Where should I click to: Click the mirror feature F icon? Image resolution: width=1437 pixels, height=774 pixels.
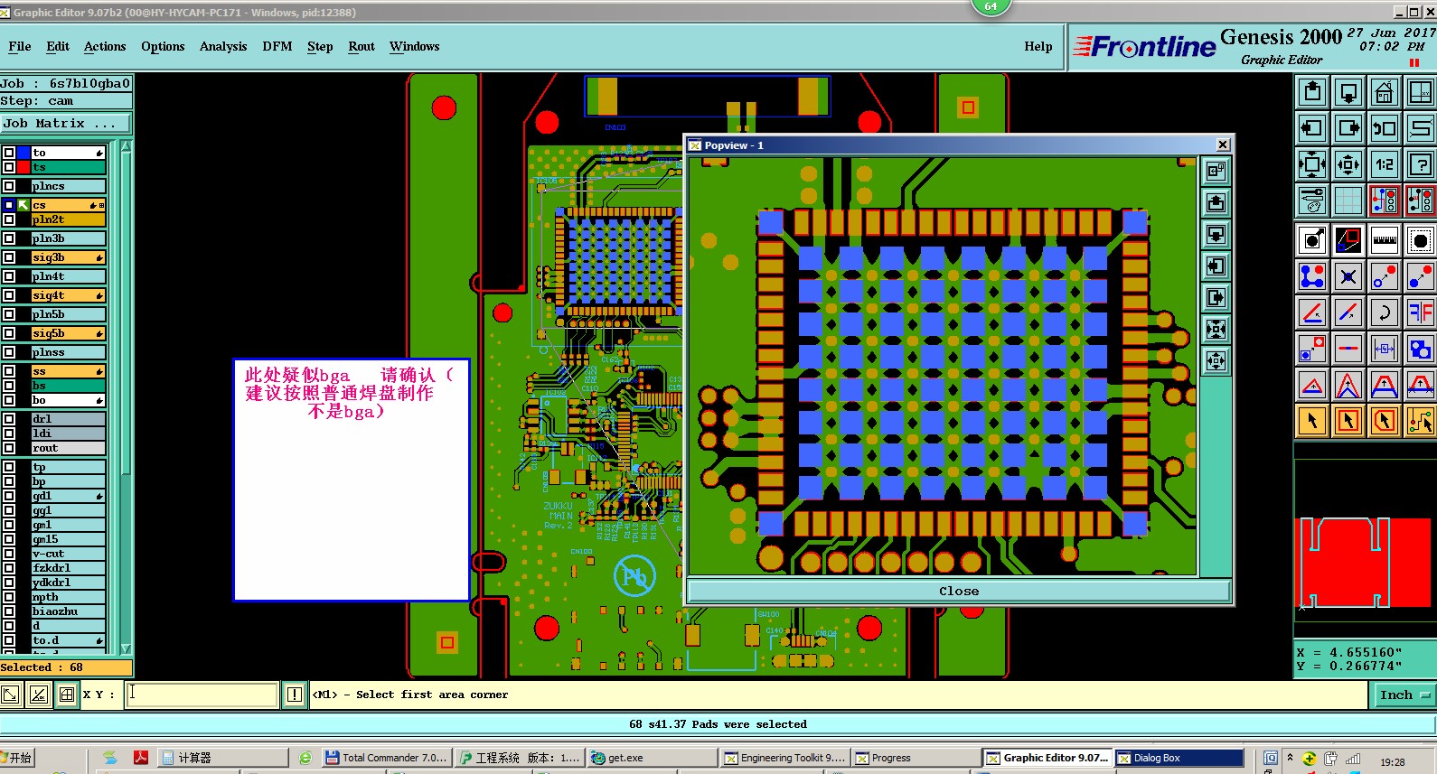[x=1421, y=312]
